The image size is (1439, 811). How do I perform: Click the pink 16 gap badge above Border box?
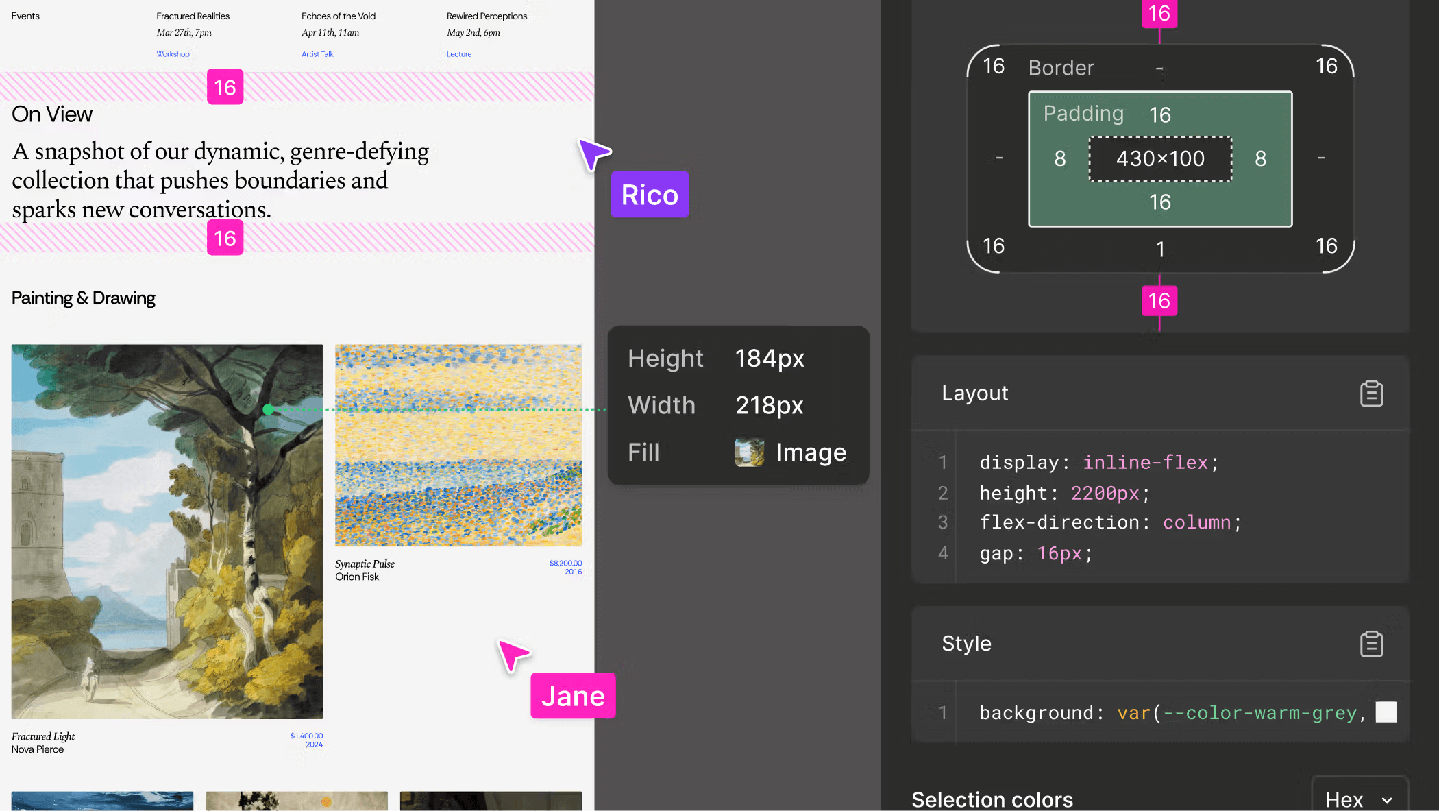pos(1159,14)
